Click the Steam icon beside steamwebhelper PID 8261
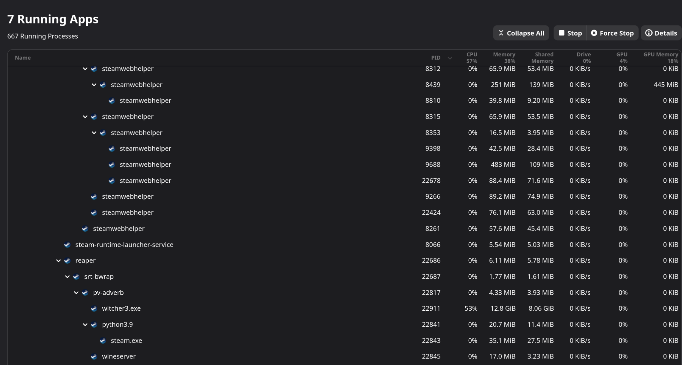The height and width of the screenshot is (365, 682). pos(85,229)
